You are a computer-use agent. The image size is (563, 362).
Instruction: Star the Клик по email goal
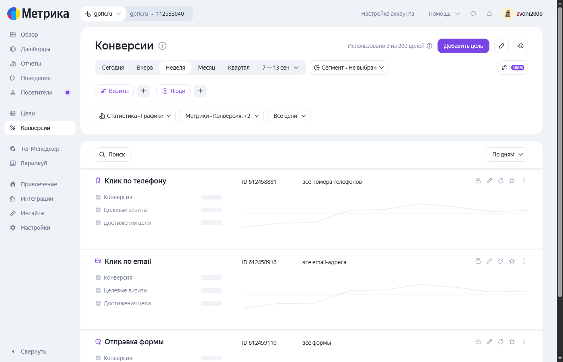pos(512,261)
